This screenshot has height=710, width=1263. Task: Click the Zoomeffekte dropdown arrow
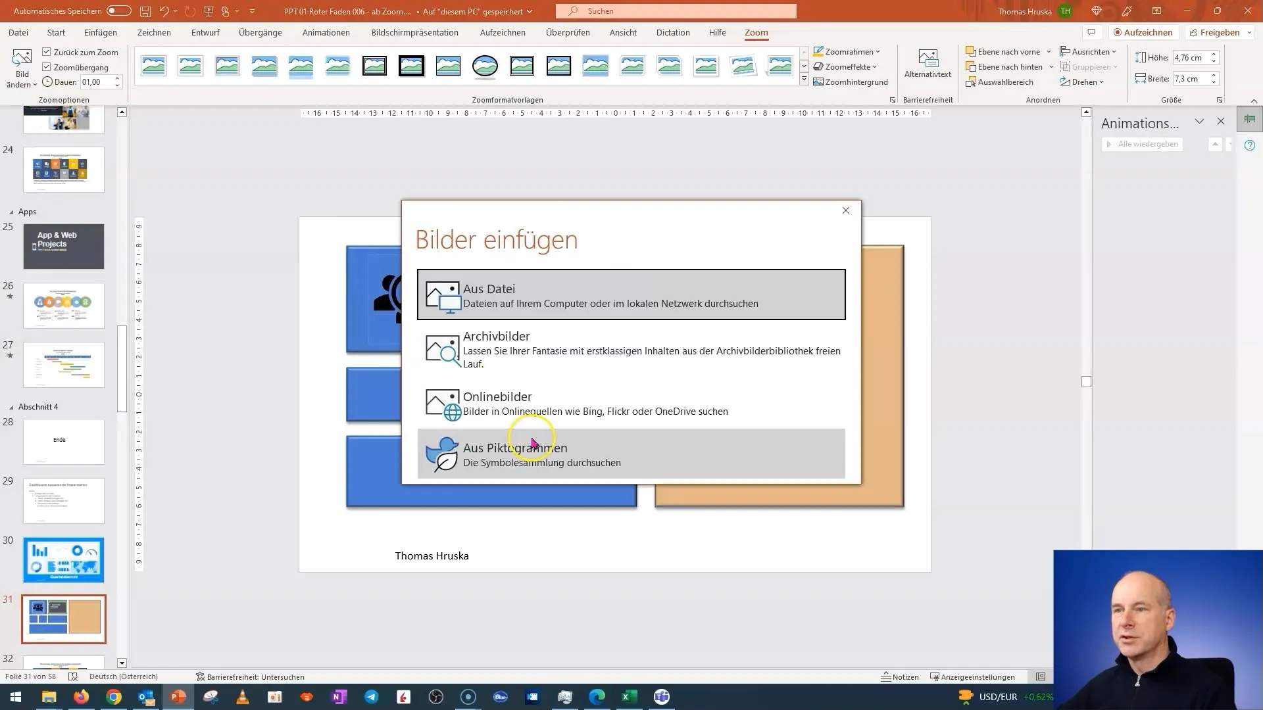click(876, 67)
